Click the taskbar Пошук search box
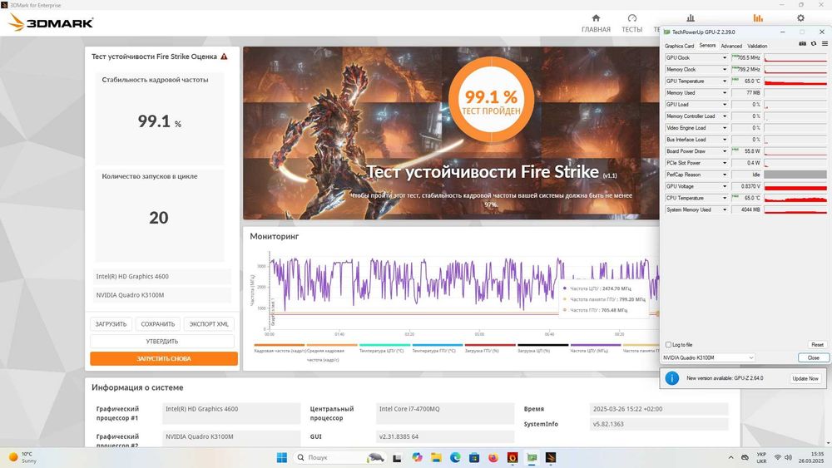The height and width of the screenshot is (468, 832). pyautogui.click(x=339, y=457)
